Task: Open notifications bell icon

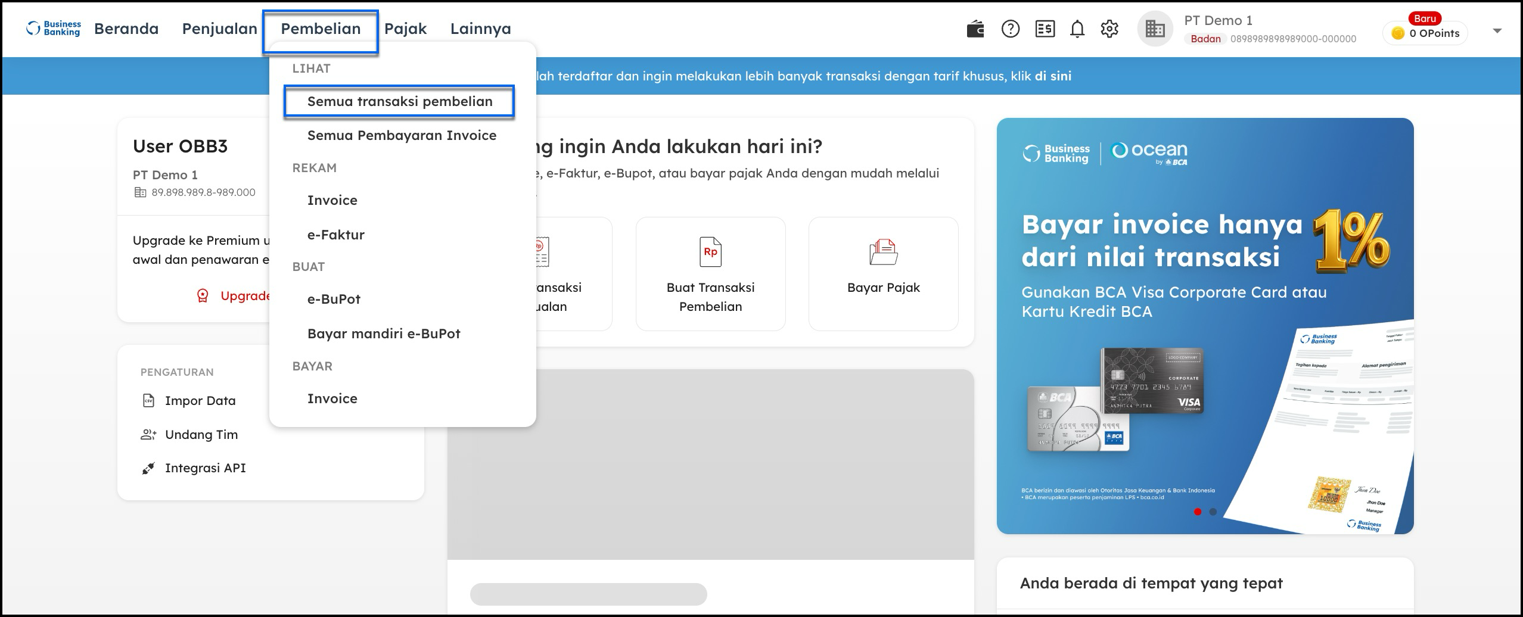Action: coord(1077,29)
